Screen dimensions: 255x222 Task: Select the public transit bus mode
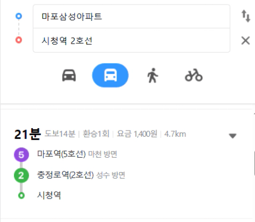[x=110, y=75]
